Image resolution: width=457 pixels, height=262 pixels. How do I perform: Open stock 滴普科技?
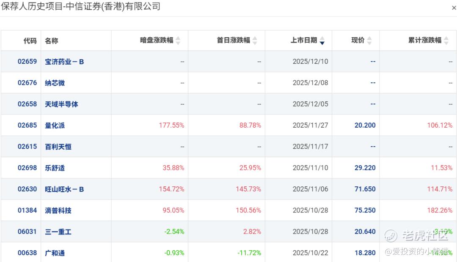click(58, 210)
